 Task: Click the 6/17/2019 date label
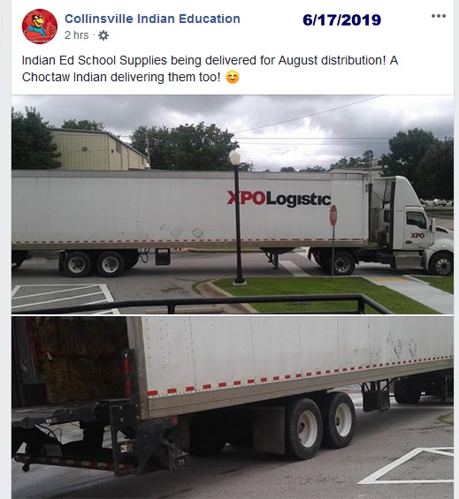point(341,20)
